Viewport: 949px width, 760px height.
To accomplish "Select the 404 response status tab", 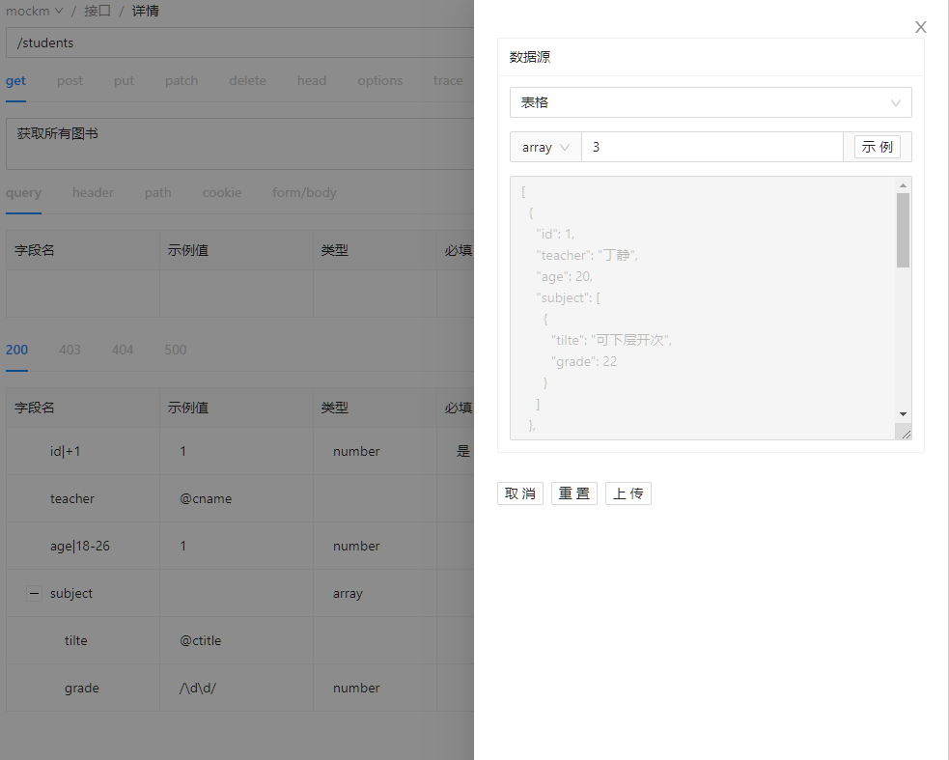I will pyautogui.click(x=123, y=350).
